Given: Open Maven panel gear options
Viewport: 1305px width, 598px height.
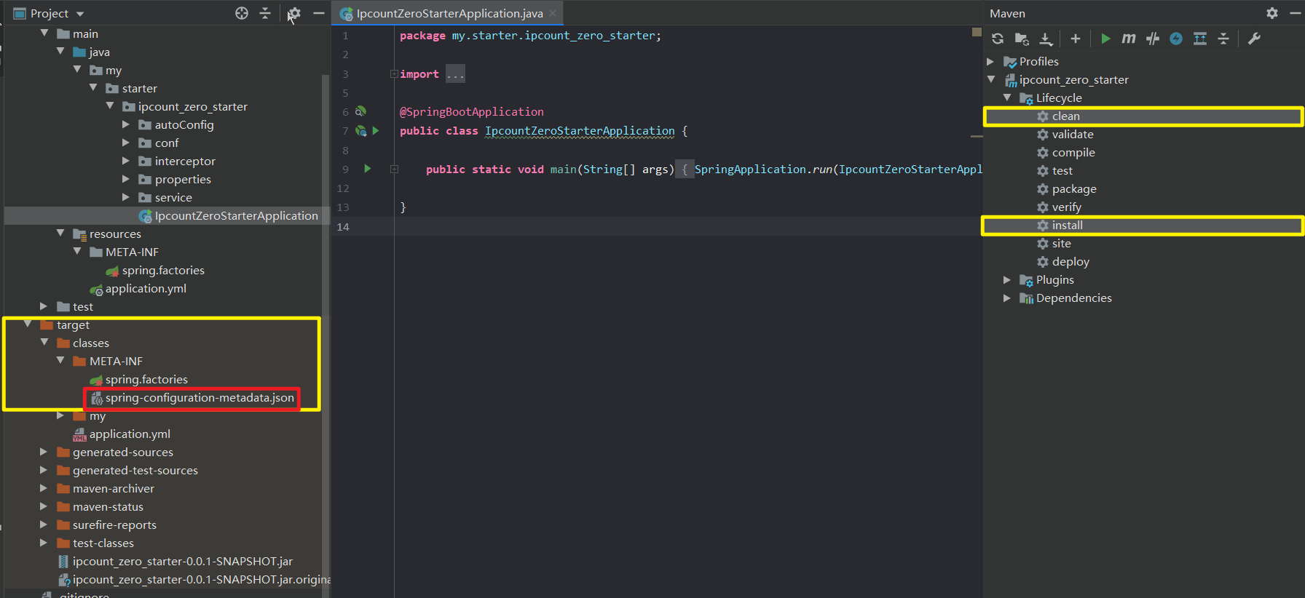Looking at the screenshot, I should [1272, 13].
